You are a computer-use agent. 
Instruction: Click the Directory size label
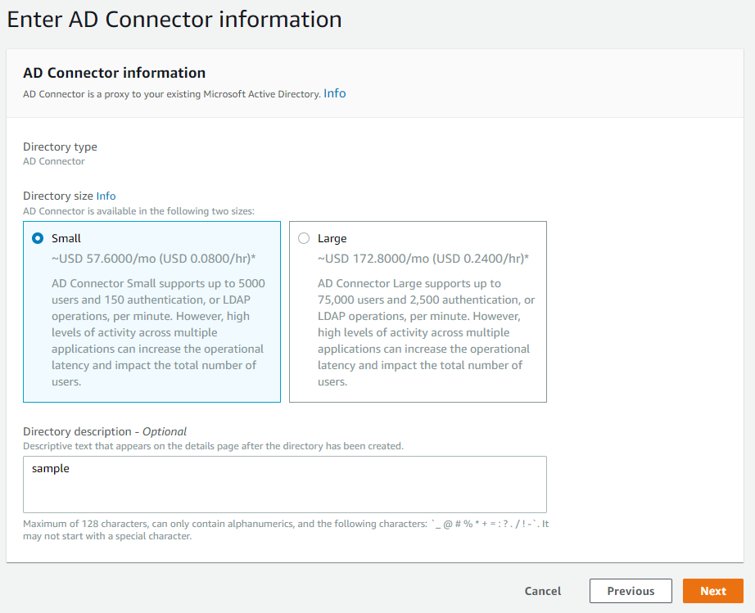pos(58,196)
